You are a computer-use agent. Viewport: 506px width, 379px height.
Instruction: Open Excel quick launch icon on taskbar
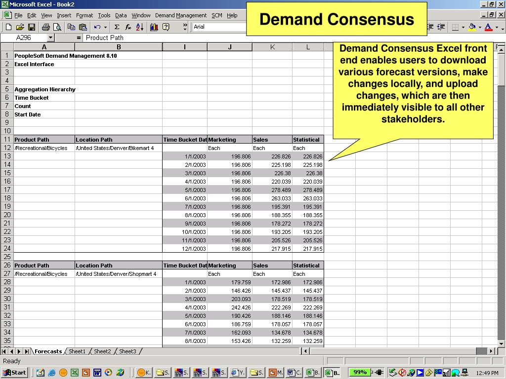tap(75, 373)
